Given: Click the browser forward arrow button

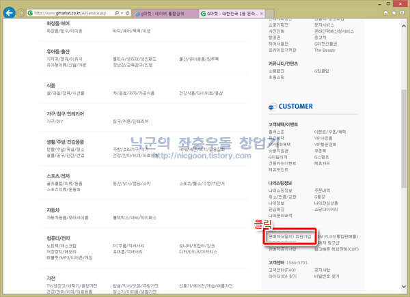Looking at the screenshot, I should point(21,13).
